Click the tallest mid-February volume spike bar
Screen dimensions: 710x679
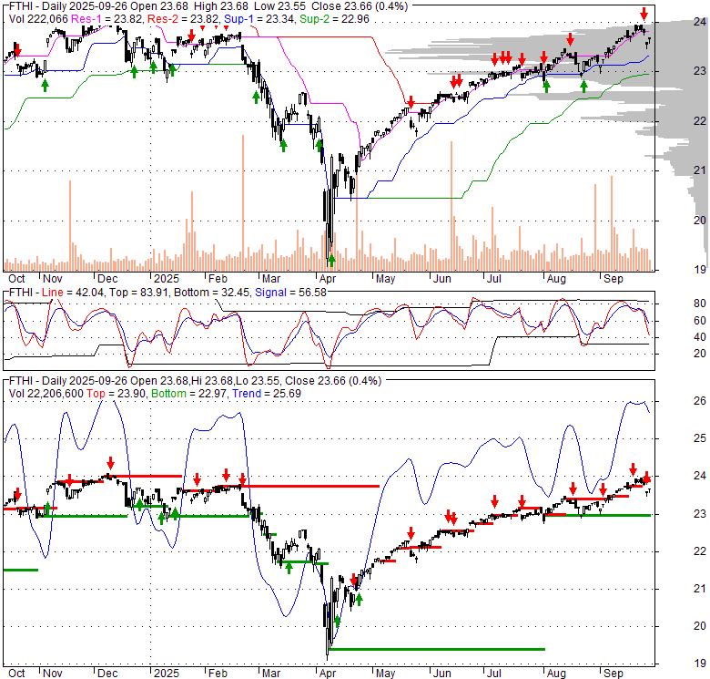[243, 202]
